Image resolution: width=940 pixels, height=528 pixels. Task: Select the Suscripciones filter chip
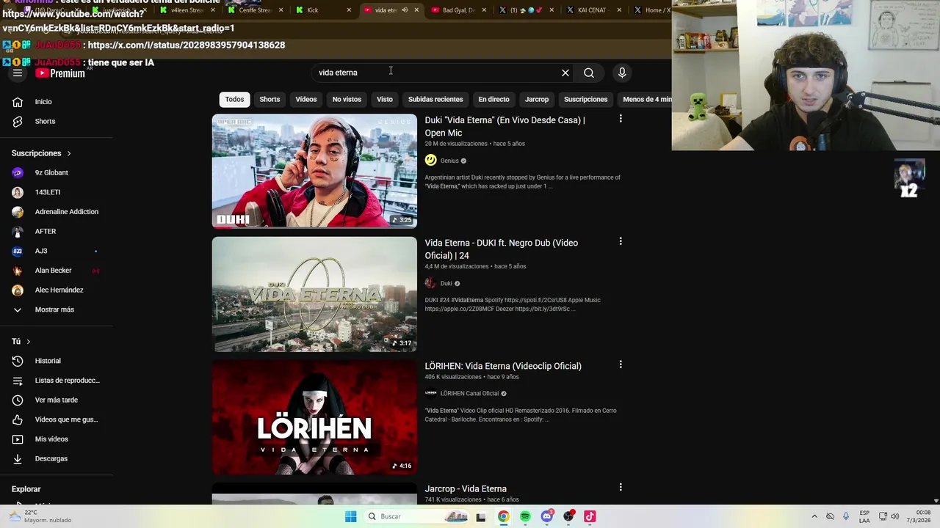point(585,99)
